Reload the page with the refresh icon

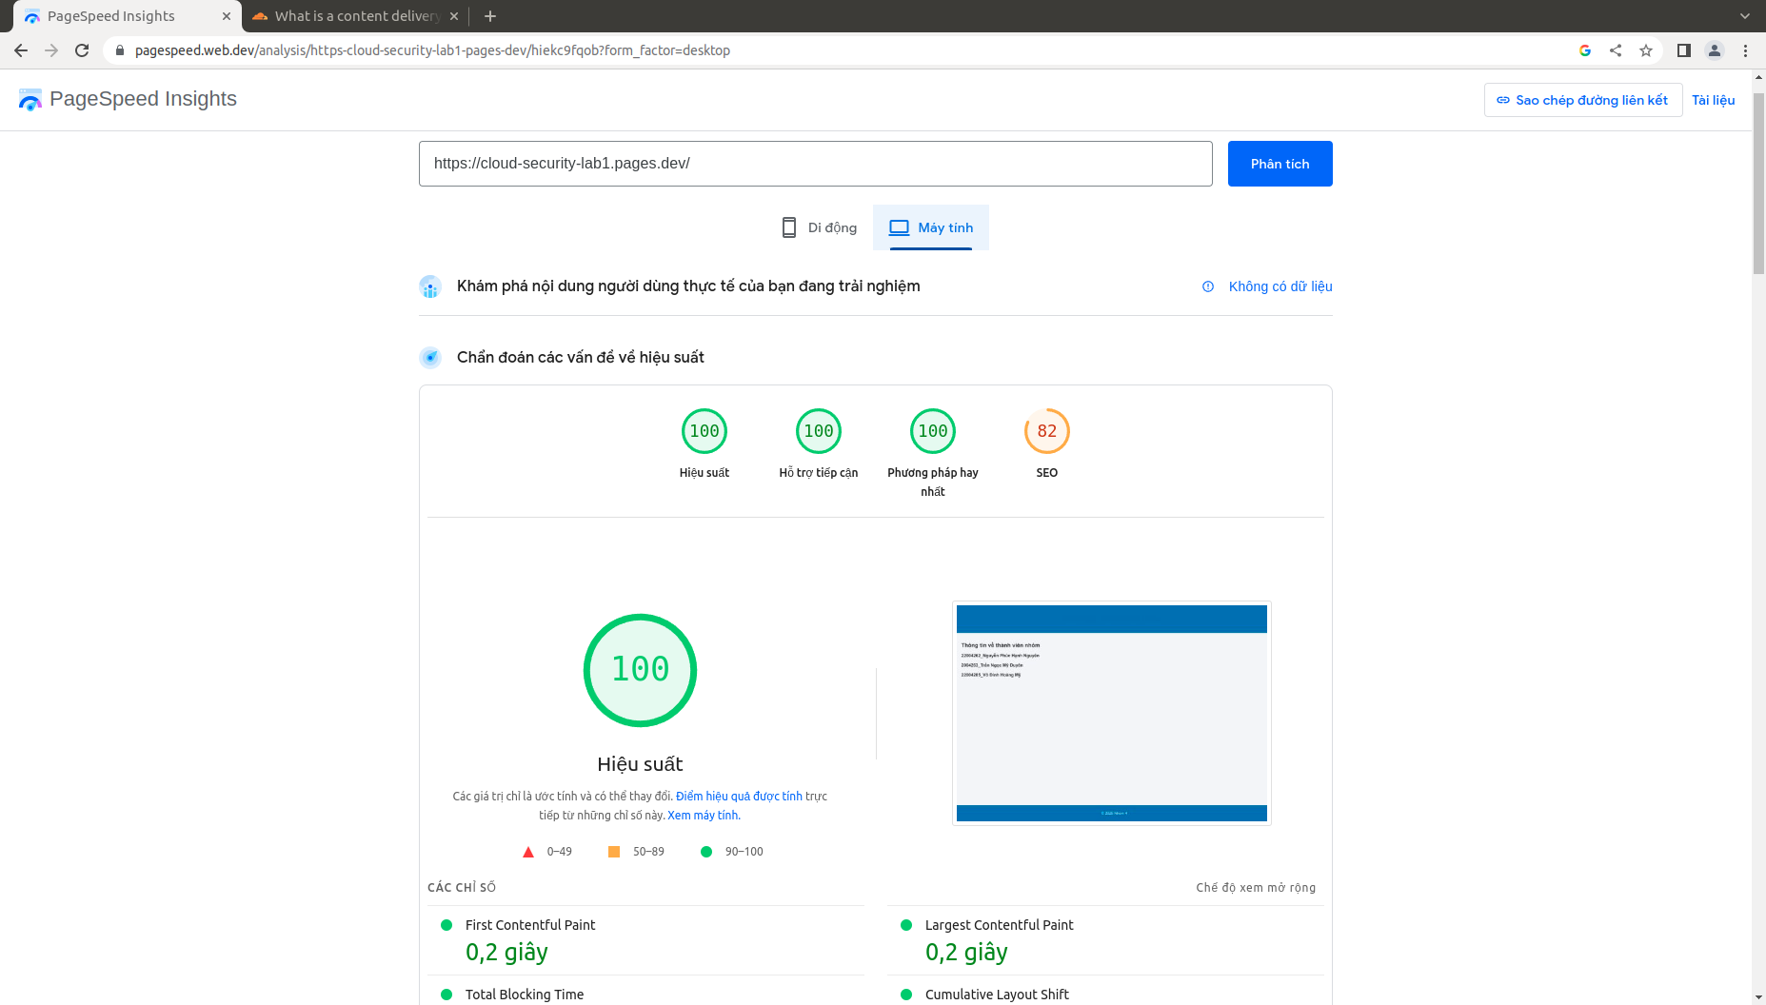[82, 50]
